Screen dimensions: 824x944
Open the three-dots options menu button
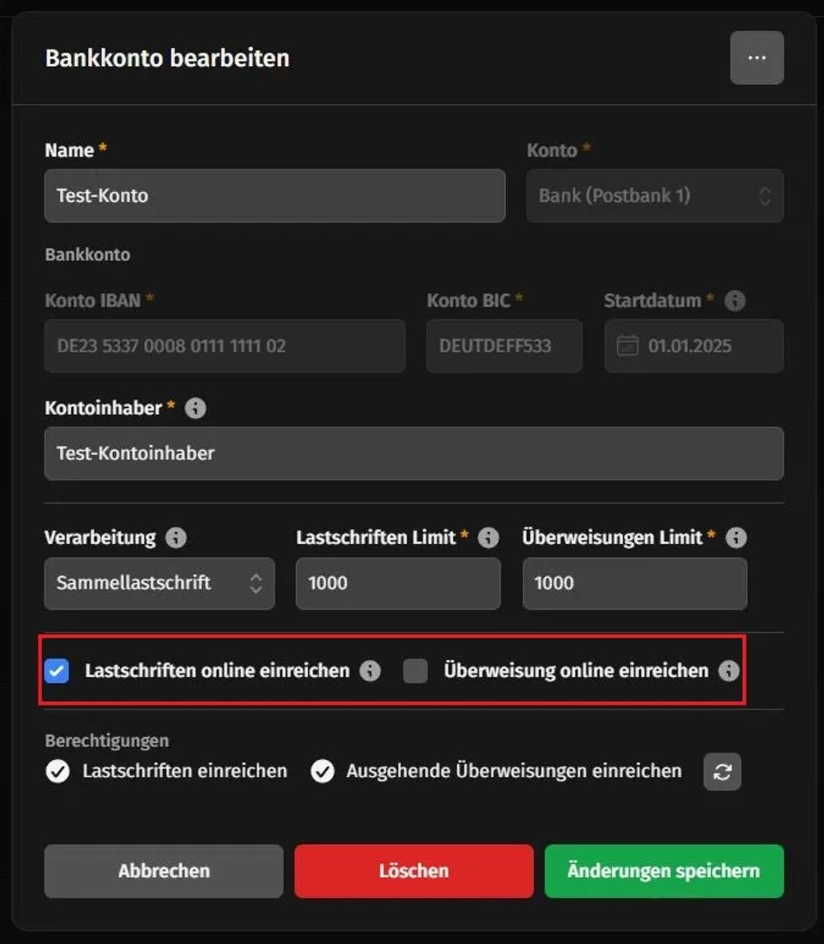point(757,58)
